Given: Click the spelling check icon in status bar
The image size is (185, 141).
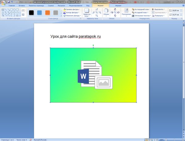Looking at the screenshot, I should [x=30, y=139].
